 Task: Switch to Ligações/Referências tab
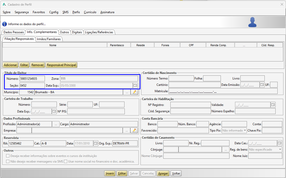[x=99, y=32]
